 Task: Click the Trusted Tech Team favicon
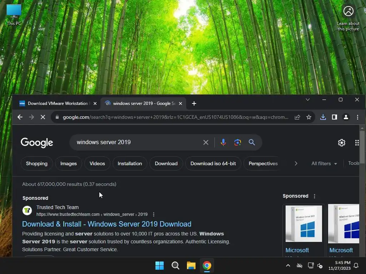coord(27,210)
